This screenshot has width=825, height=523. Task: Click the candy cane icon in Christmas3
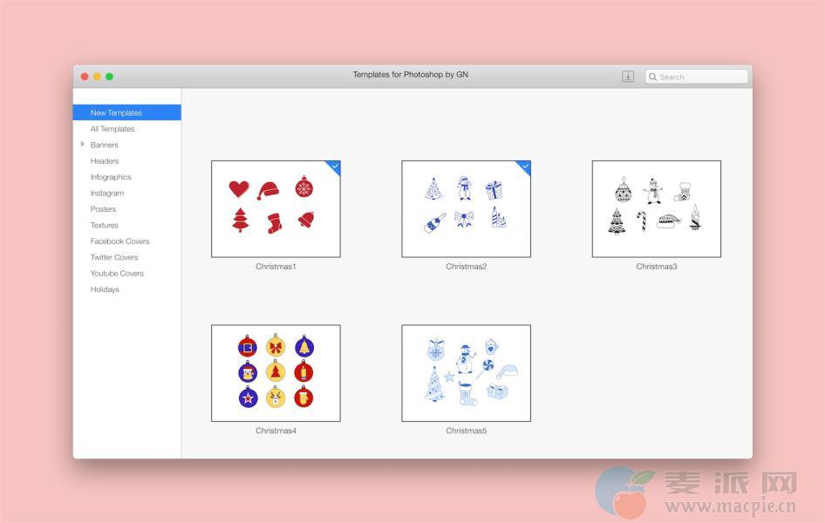642,221
